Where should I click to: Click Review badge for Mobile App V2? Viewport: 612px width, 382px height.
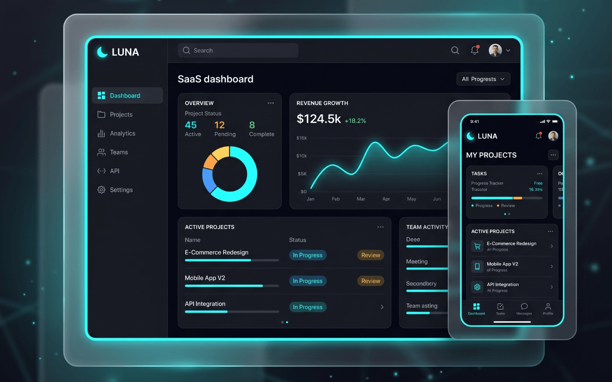(371, 281)
